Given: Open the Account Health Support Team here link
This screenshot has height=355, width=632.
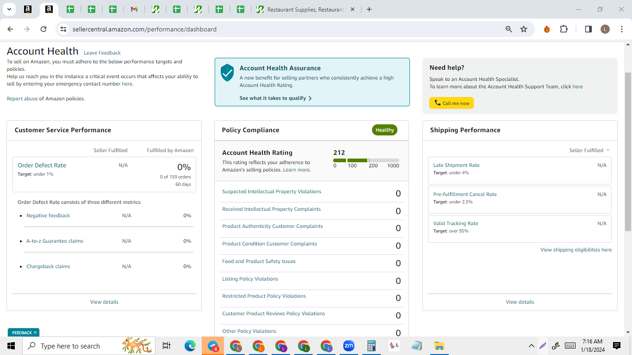Looking at the screenshot, I should [x=577, y=86].
